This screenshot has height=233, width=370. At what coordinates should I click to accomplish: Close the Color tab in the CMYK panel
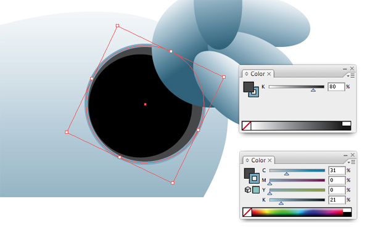pos(269,160)
